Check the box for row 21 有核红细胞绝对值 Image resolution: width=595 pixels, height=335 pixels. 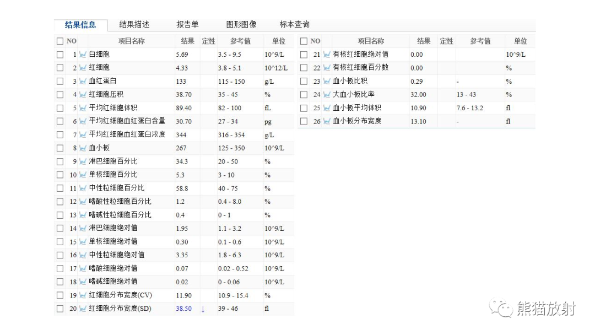coord(304,55)
